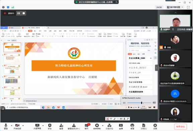Open meeting Settings gear (设置)

pos(155,126)
